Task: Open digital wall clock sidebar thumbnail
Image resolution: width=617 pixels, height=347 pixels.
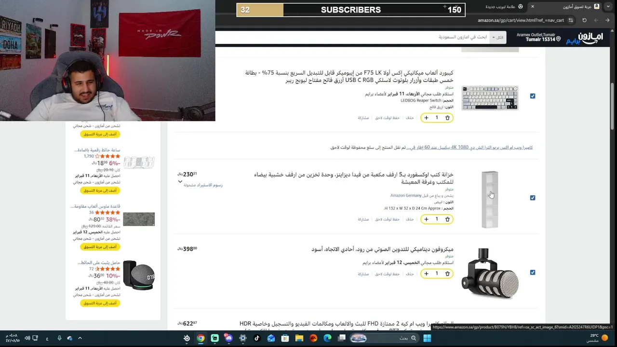Action: point(139,162)
